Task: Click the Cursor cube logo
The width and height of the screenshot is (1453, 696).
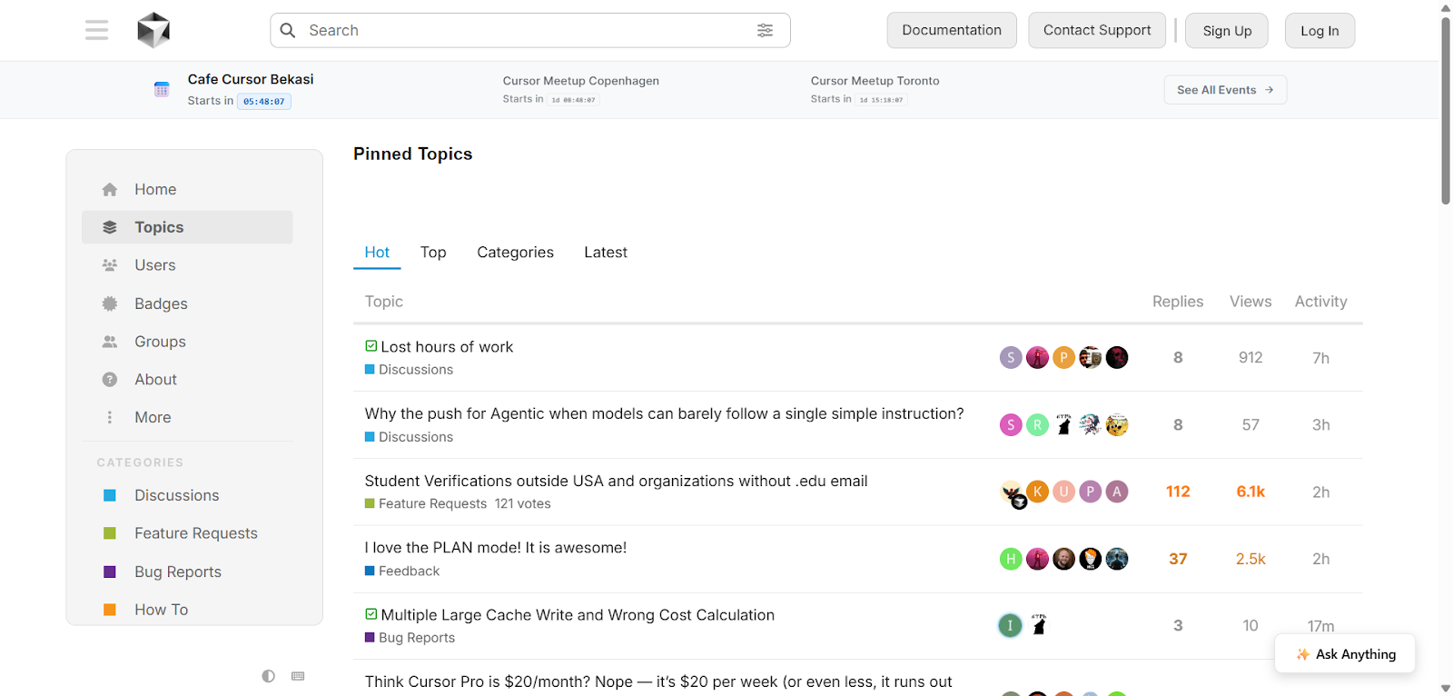Action: (153, 30)
